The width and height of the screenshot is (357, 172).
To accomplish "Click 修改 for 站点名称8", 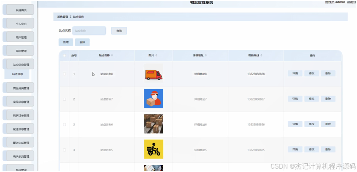I will click(x=312, y=73).
